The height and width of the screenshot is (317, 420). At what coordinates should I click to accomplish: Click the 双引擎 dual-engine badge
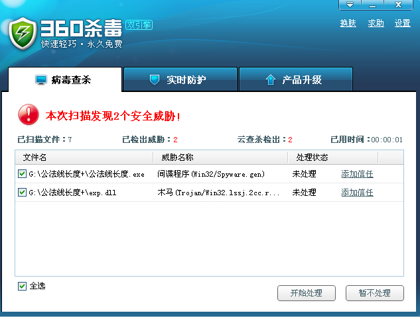139,25
